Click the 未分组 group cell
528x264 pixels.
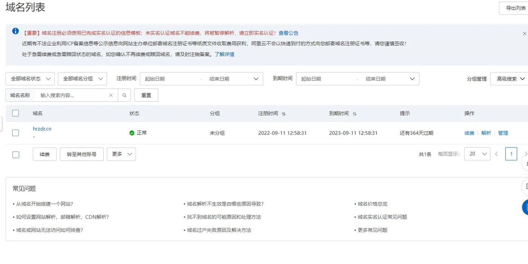coord(217,133)
